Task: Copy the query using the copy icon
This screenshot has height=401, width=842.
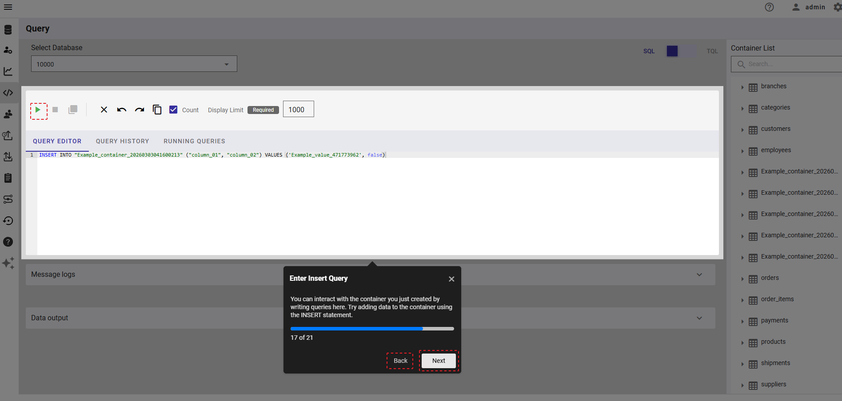Action: click(157, 110)
